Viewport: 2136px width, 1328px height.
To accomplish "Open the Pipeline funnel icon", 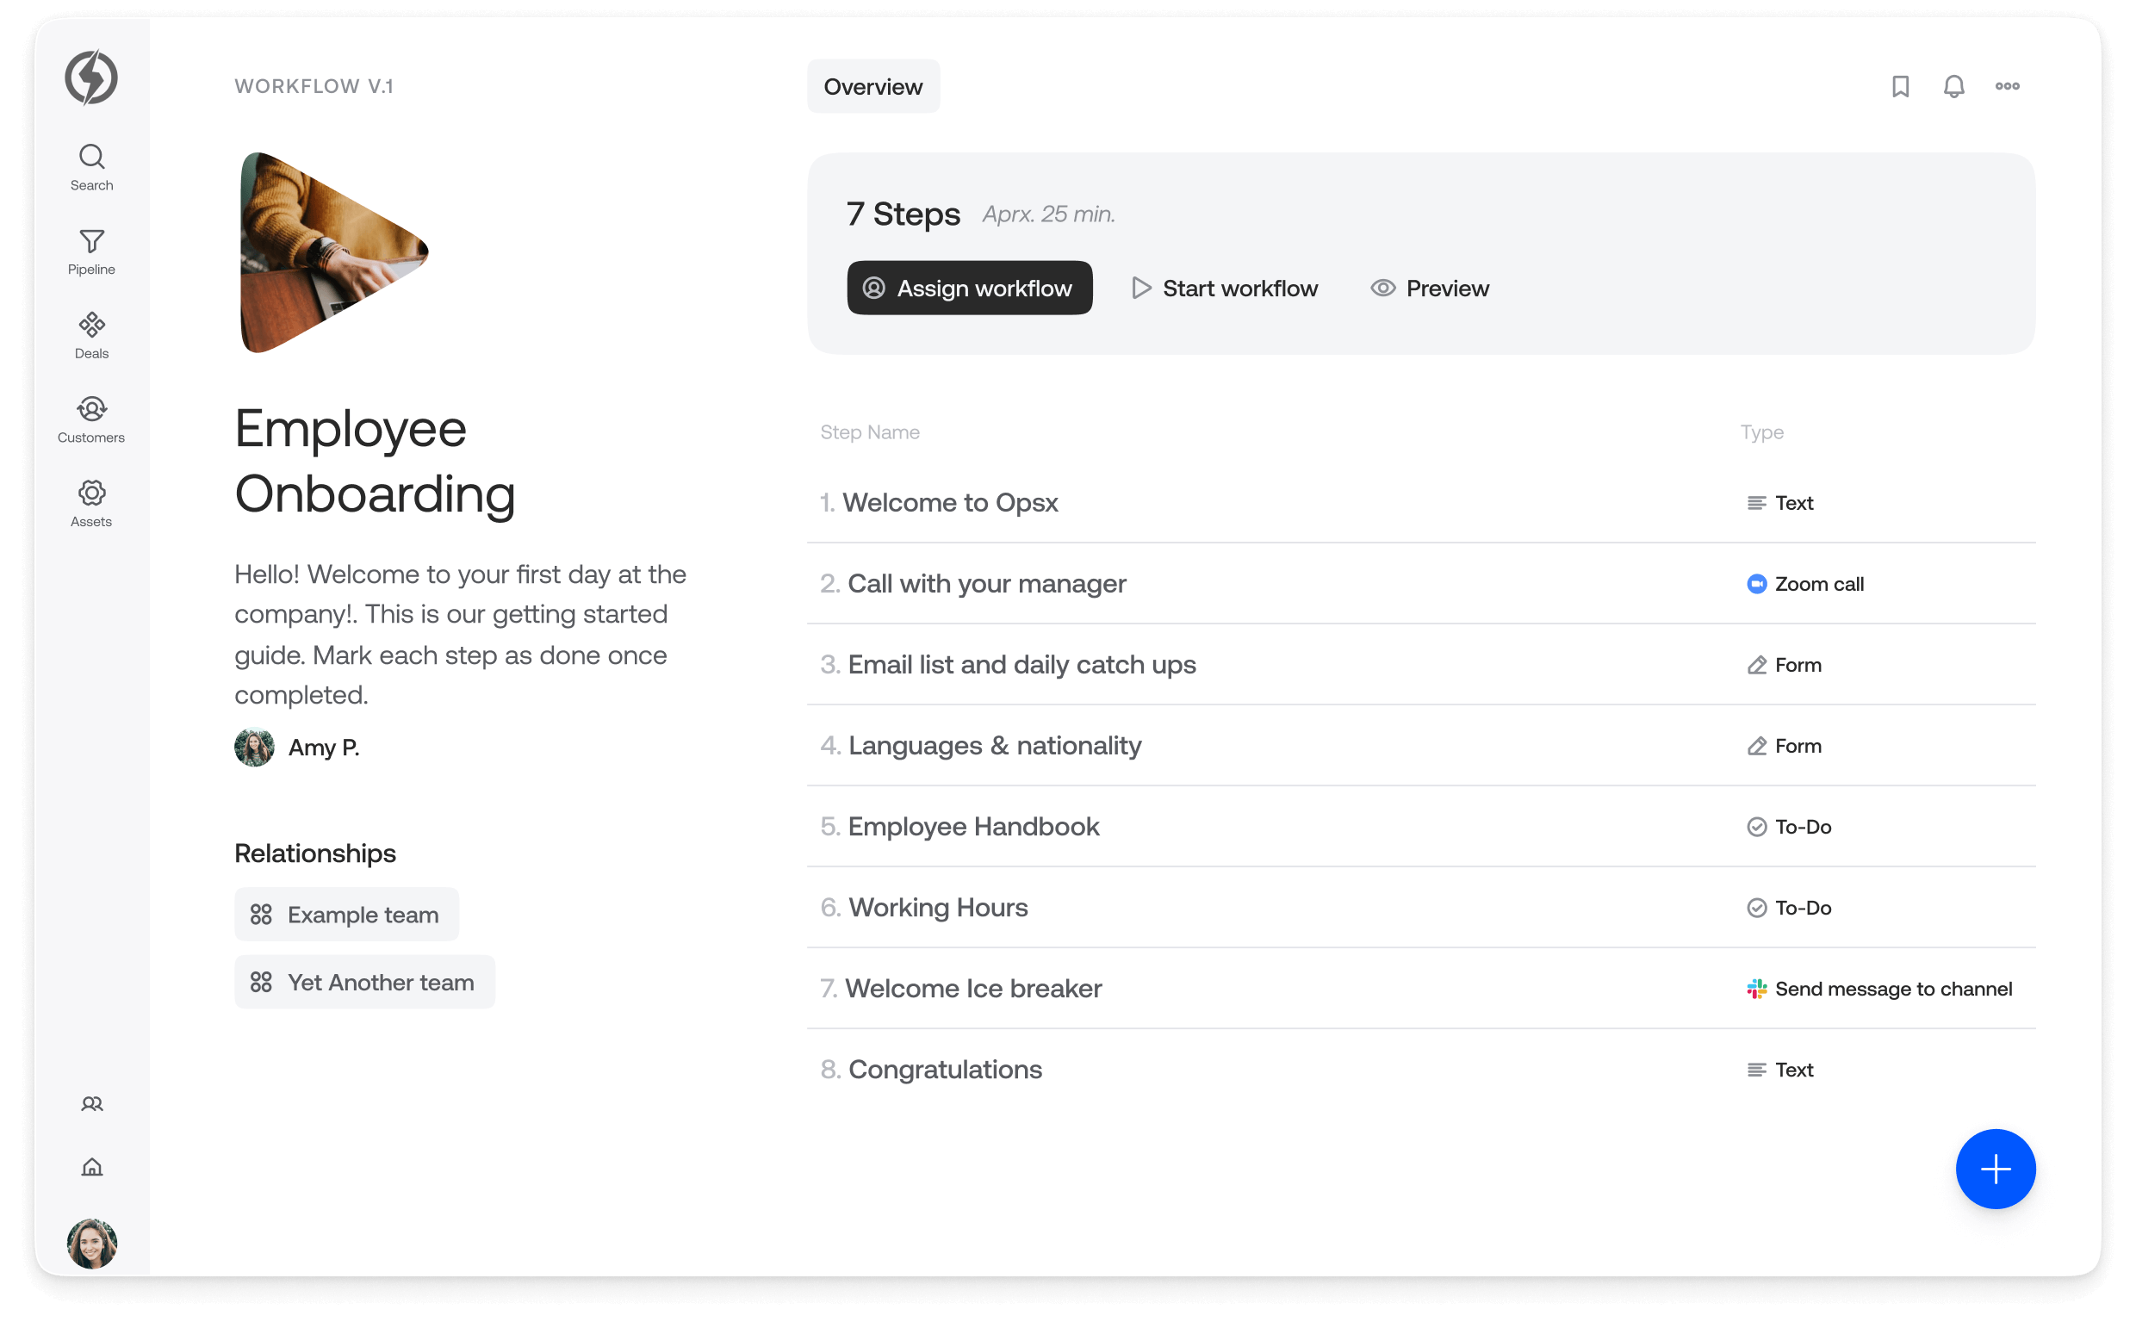I will [x=91, y=251].
